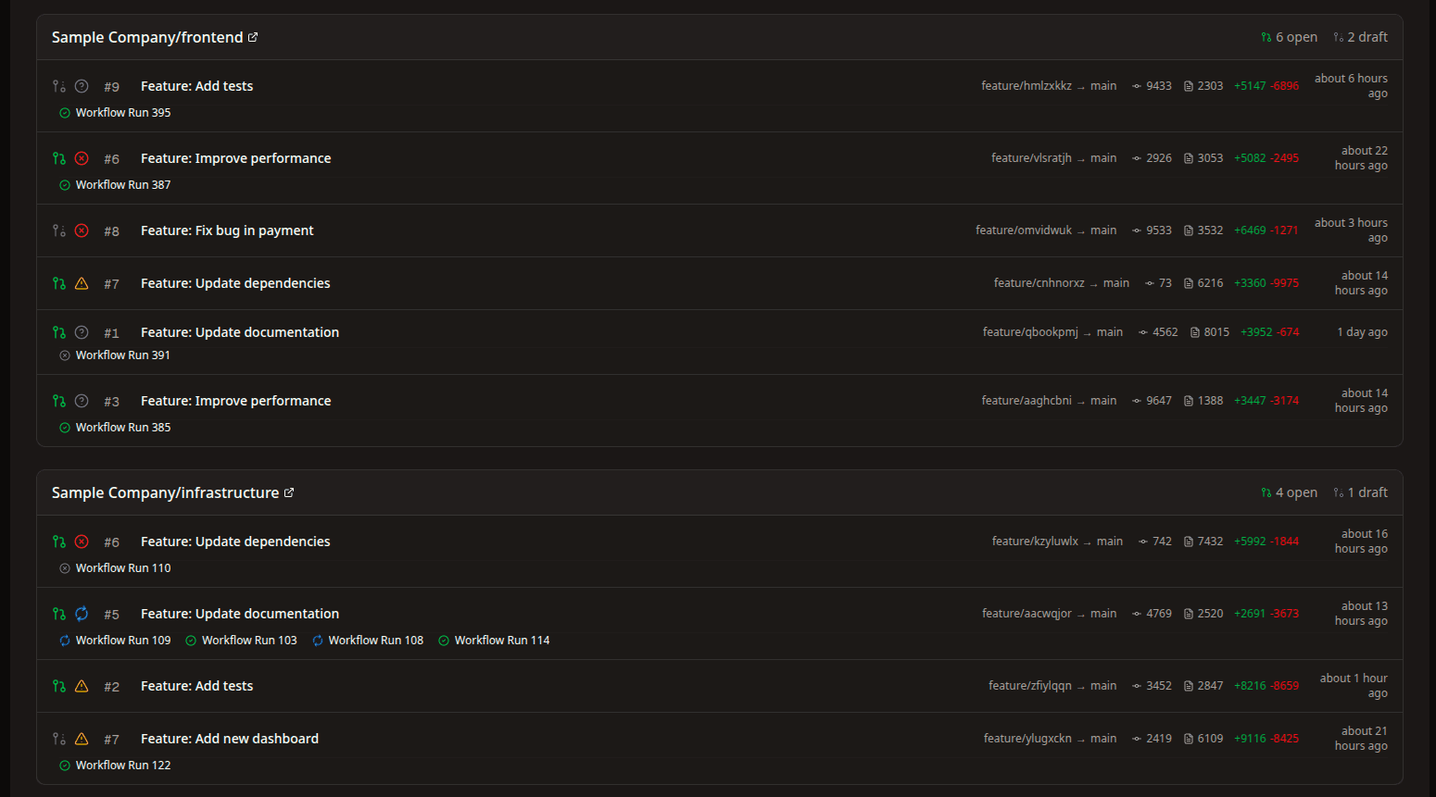Click the open pull request icon on PR #3

click(59, 401)
